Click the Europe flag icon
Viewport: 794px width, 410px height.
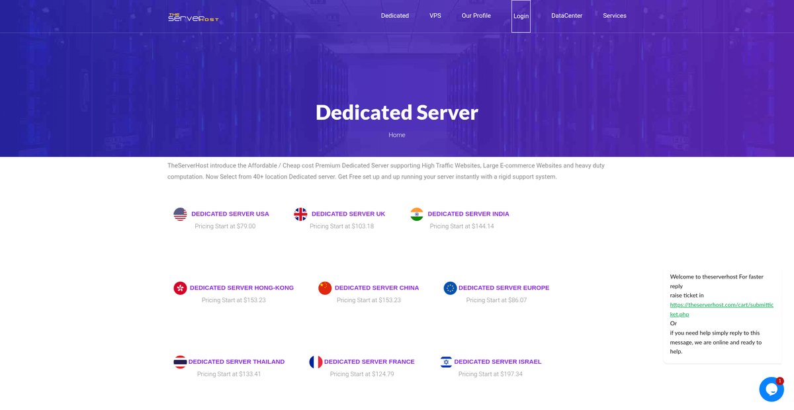450,288
